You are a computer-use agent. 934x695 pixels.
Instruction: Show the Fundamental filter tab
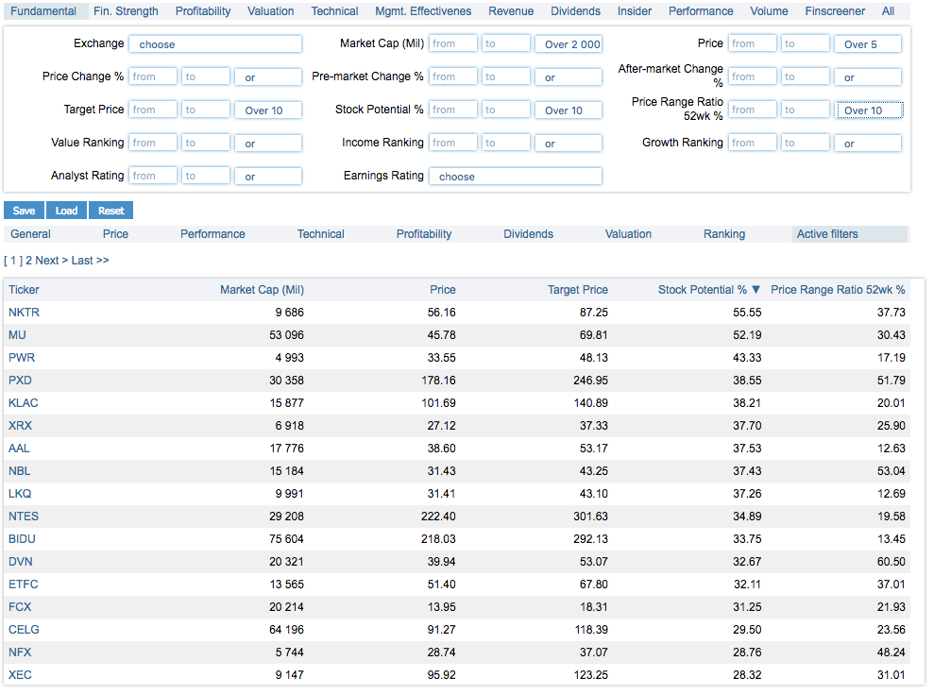(43, 11)
